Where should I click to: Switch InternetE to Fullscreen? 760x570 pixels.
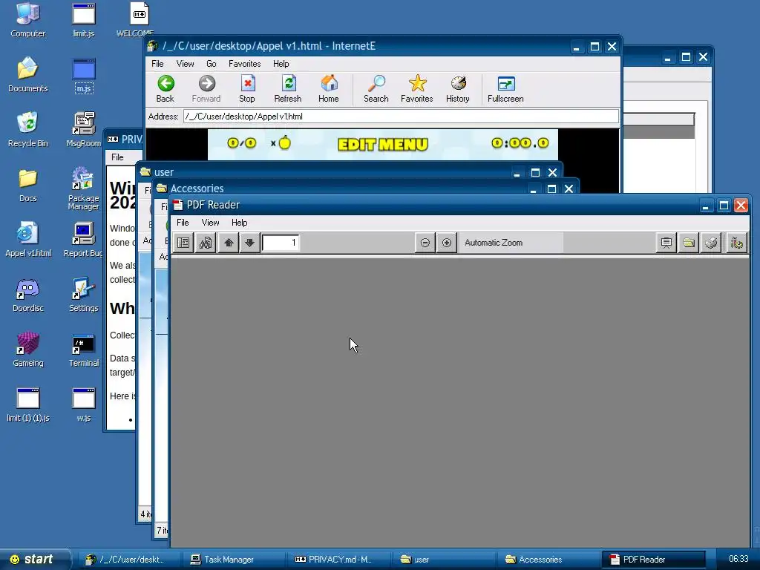505,89
